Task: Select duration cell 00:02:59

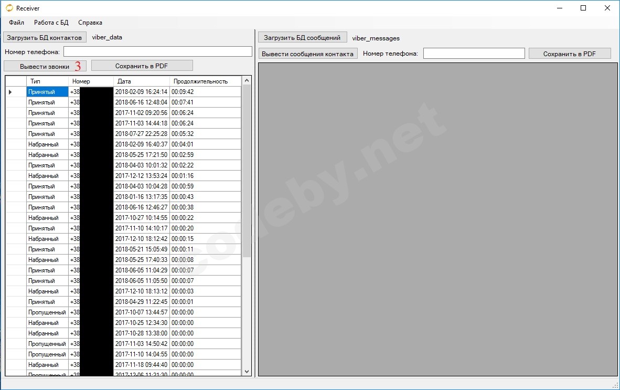Action: (205, 155)
